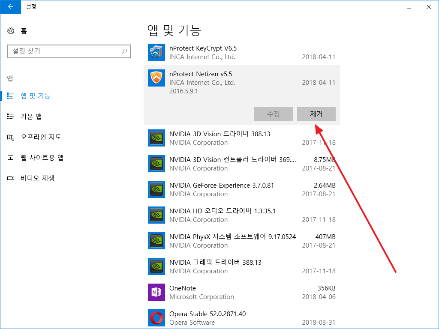Select nProtect Netizen v5.5 title text
439x329 pixels.
pos(201,74)
